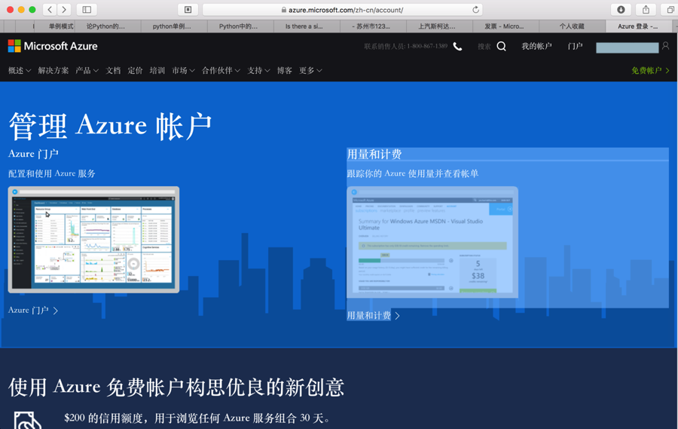This screenshot has height=429, width=678.
Task: Click the Share toolbar icon
Action: pos(646,10)
